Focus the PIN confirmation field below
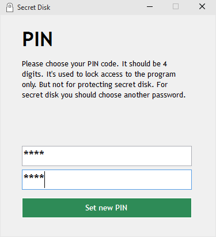Screen dimensions: 216x237 click(x=107, y=179)
